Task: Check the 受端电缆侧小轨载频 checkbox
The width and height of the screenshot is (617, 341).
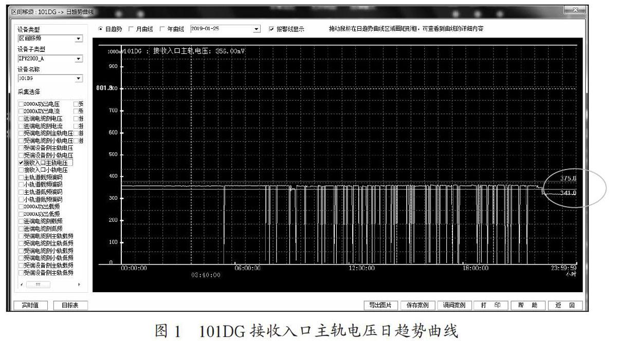Action: pos(21,250)
